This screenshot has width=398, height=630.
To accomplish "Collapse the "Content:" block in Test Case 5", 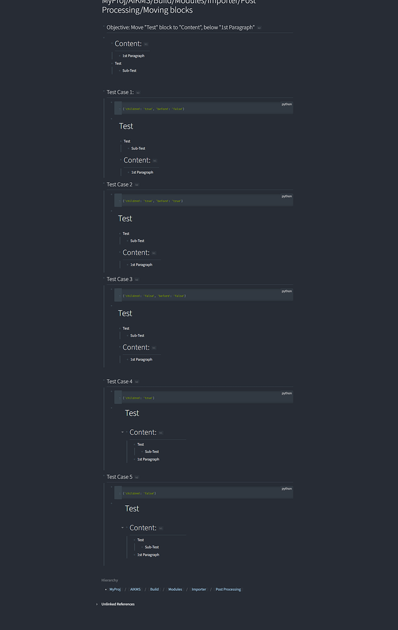I will (x=122, y=528).
